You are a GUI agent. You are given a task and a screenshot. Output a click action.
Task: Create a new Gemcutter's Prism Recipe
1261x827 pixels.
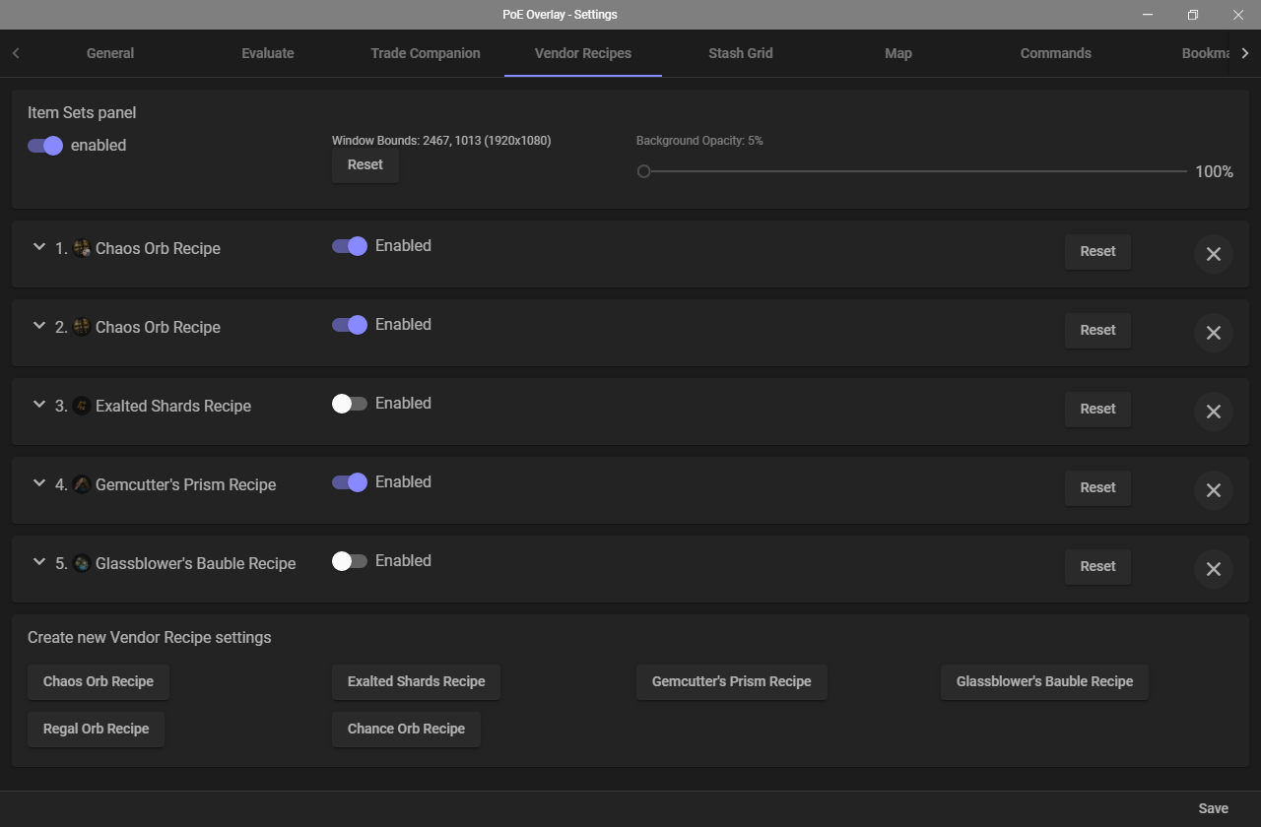(x=732, y=681)
